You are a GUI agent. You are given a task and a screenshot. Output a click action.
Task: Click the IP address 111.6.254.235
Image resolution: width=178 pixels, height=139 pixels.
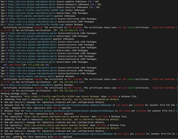[x=36, y=65]
